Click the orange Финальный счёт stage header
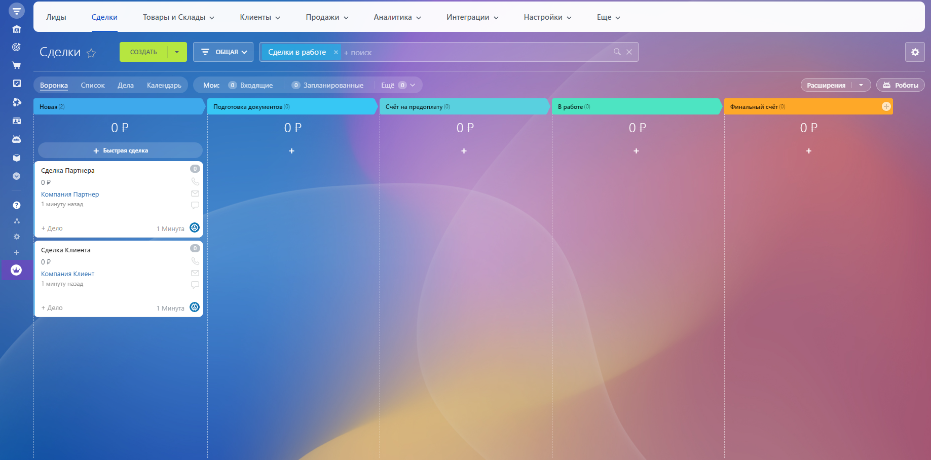 (801, 107)
